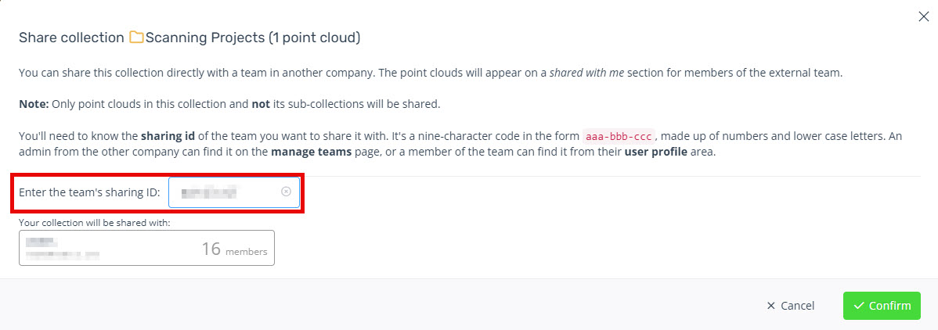Viewport: 938px width, 330px height.
Task: Click the yellow folder icon beside Scanning Projects
Action: pyautogui.click(x=136, y=38)
